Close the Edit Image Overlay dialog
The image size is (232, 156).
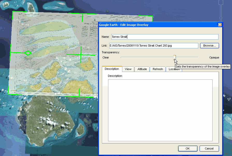[x=220, y=25]
